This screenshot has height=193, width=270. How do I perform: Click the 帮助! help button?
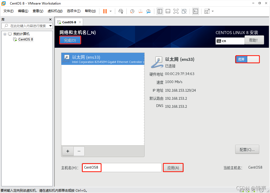(254, 40)
